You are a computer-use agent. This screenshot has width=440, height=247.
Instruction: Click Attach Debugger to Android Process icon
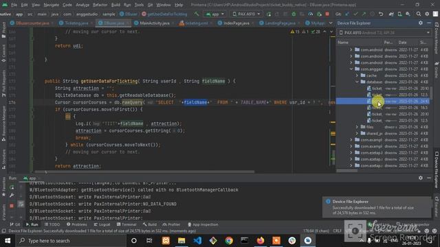point(319,14)
